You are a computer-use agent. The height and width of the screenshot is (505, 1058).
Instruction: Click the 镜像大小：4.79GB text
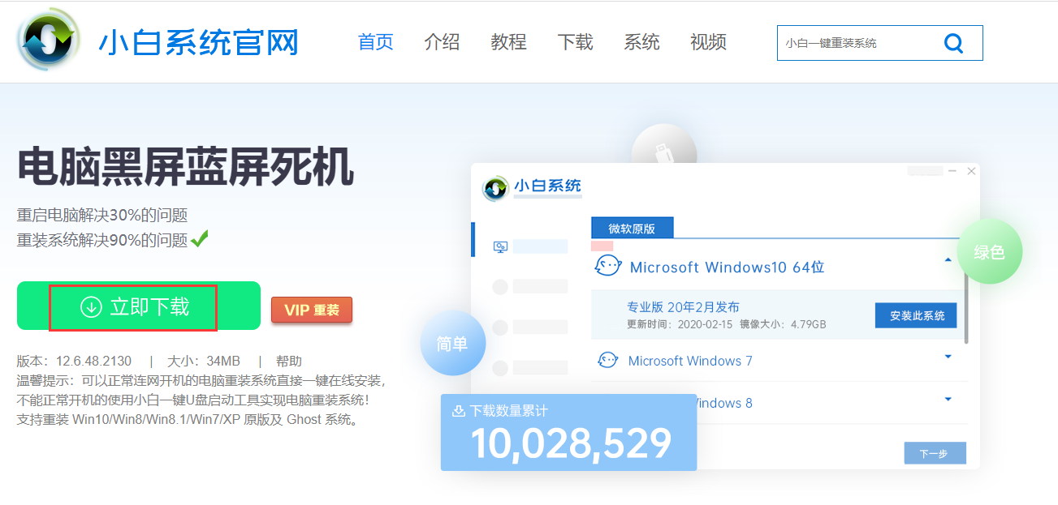783,324
